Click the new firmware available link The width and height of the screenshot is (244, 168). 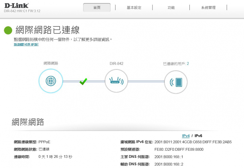pos(26,44)
